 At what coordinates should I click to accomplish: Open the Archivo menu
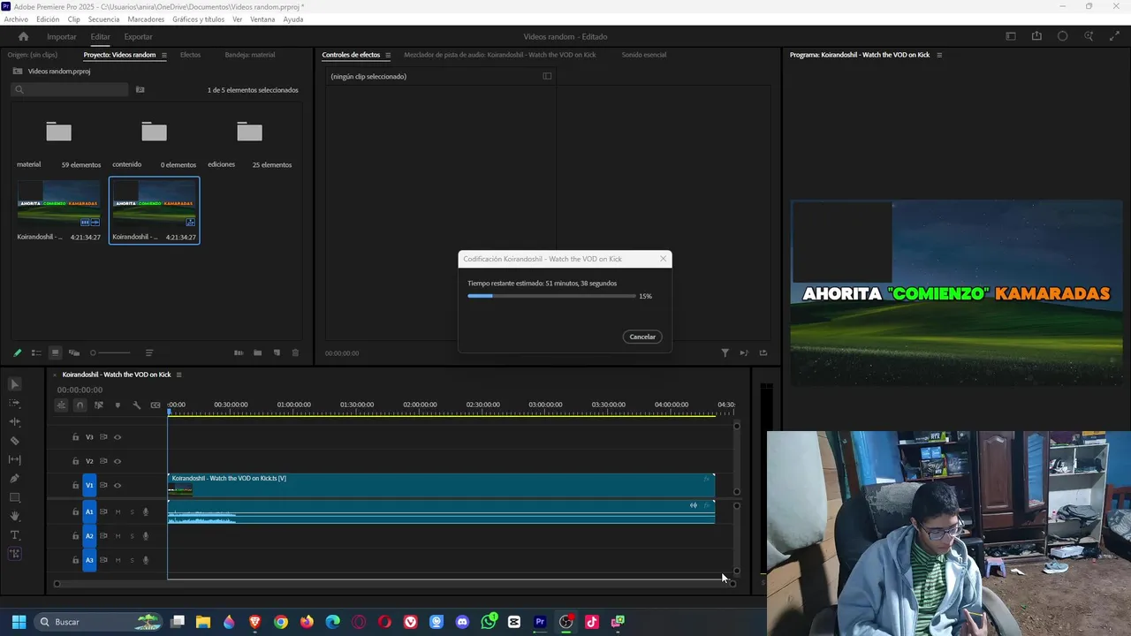pos(16,19)
